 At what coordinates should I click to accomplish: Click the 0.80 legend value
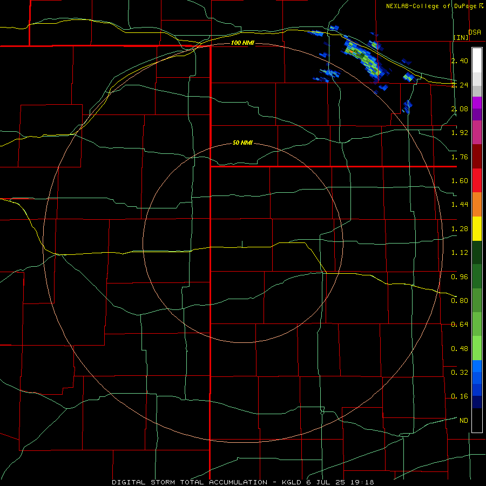460,301
